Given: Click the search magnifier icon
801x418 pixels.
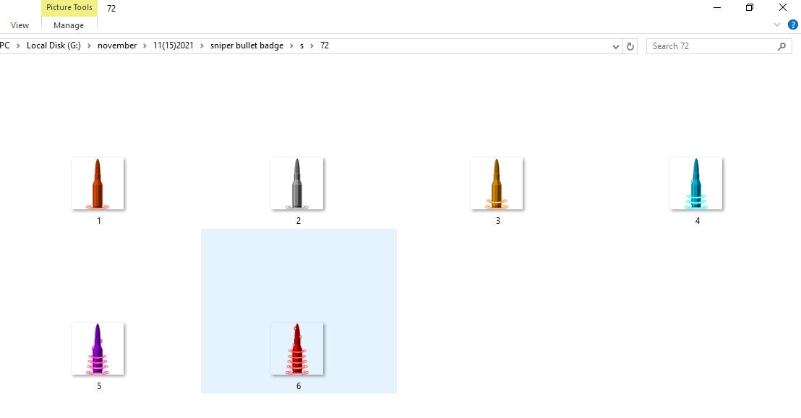Looking at the screenshot, I should click(781, 45).
